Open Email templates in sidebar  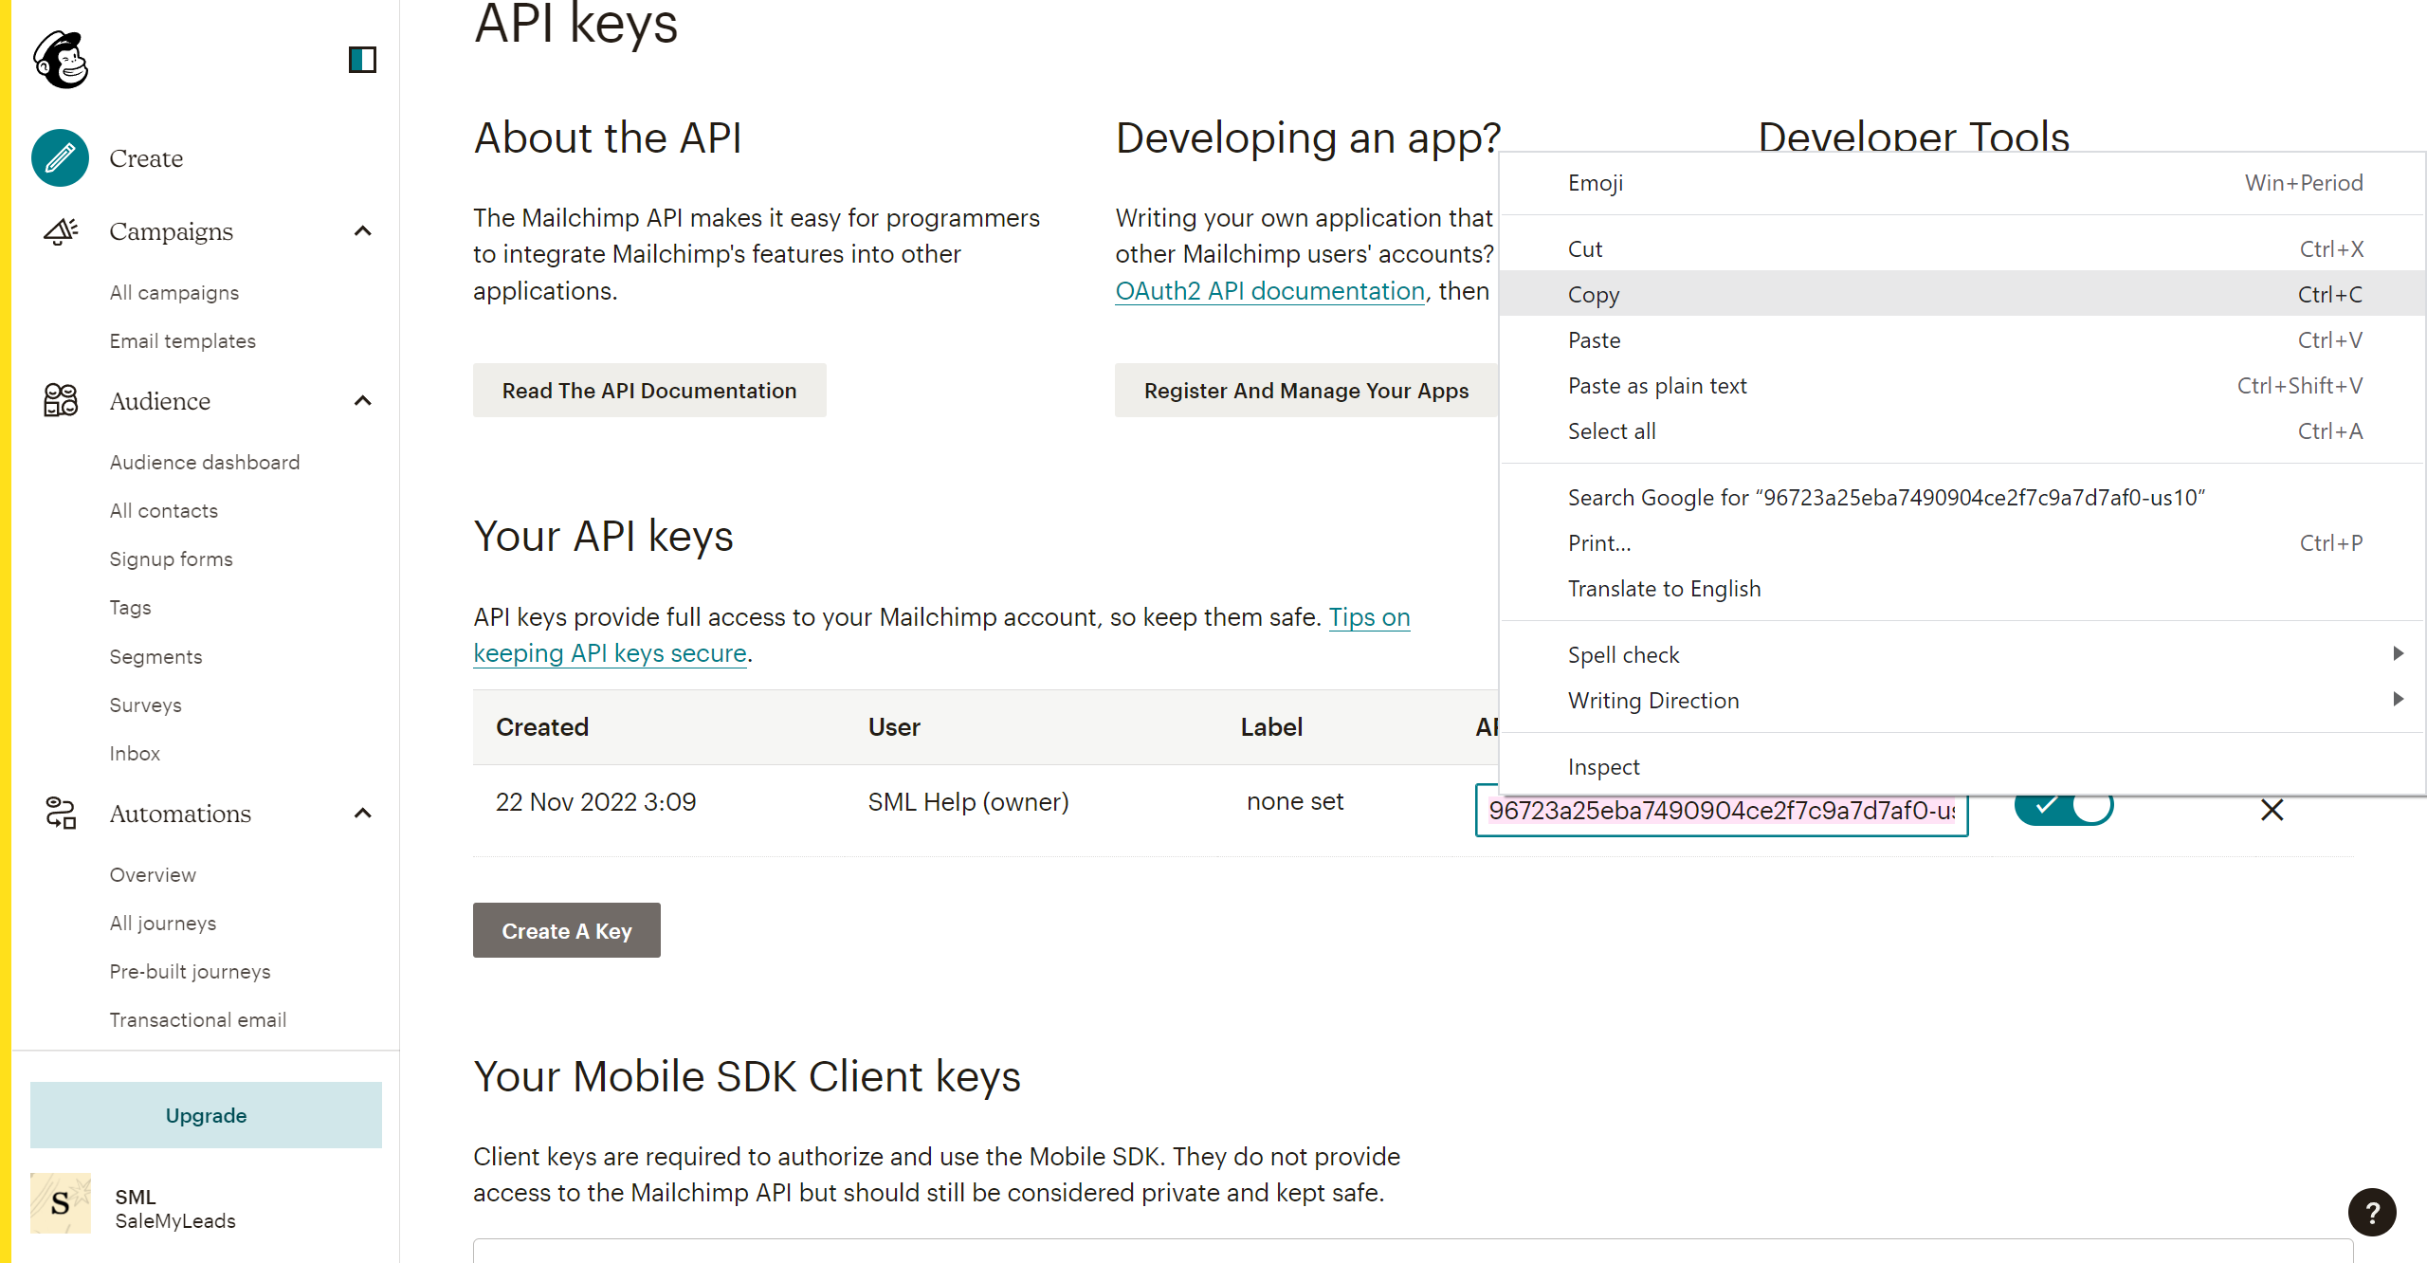point(183,340)
